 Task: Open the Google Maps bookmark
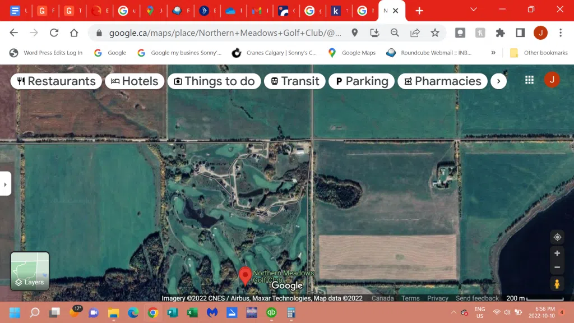click(x=352, y=53)
